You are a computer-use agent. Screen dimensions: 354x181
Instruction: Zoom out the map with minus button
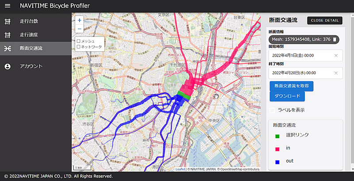click(x=79, y=29)
